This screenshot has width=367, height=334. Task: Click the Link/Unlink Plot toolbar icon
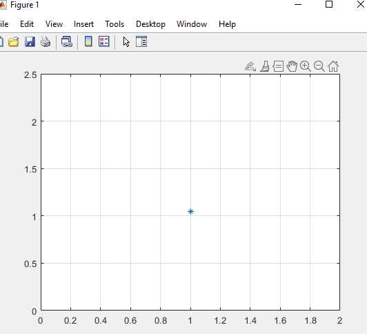click(67, 42)
